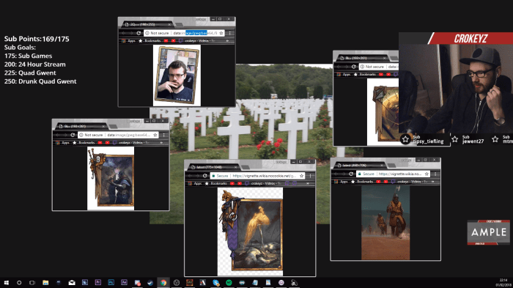Open Chrome menu in the left 9k= window
The width and height of the screenshot is (513, 288).
click(x=164, y=135)
